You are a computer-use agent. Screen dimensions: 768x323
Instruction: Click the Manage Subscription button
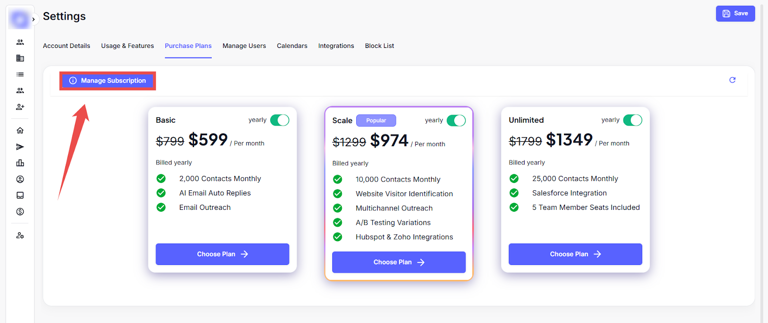[x=108, y=81]
